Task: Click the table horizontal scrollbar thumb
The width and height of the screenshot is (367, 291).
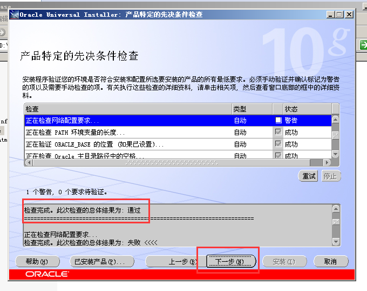Action: [x=172, y=162]
